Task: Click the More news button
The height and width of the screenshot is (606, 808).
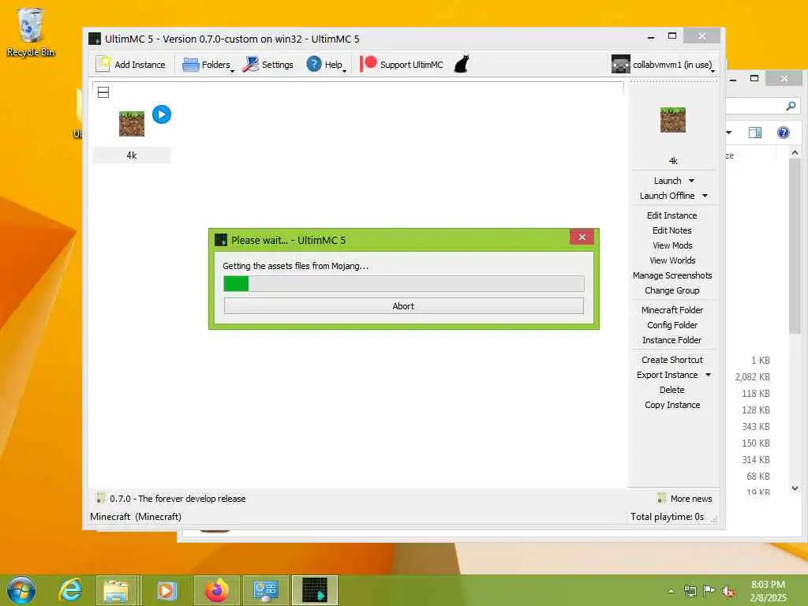Action: click(x=686, y=499)
